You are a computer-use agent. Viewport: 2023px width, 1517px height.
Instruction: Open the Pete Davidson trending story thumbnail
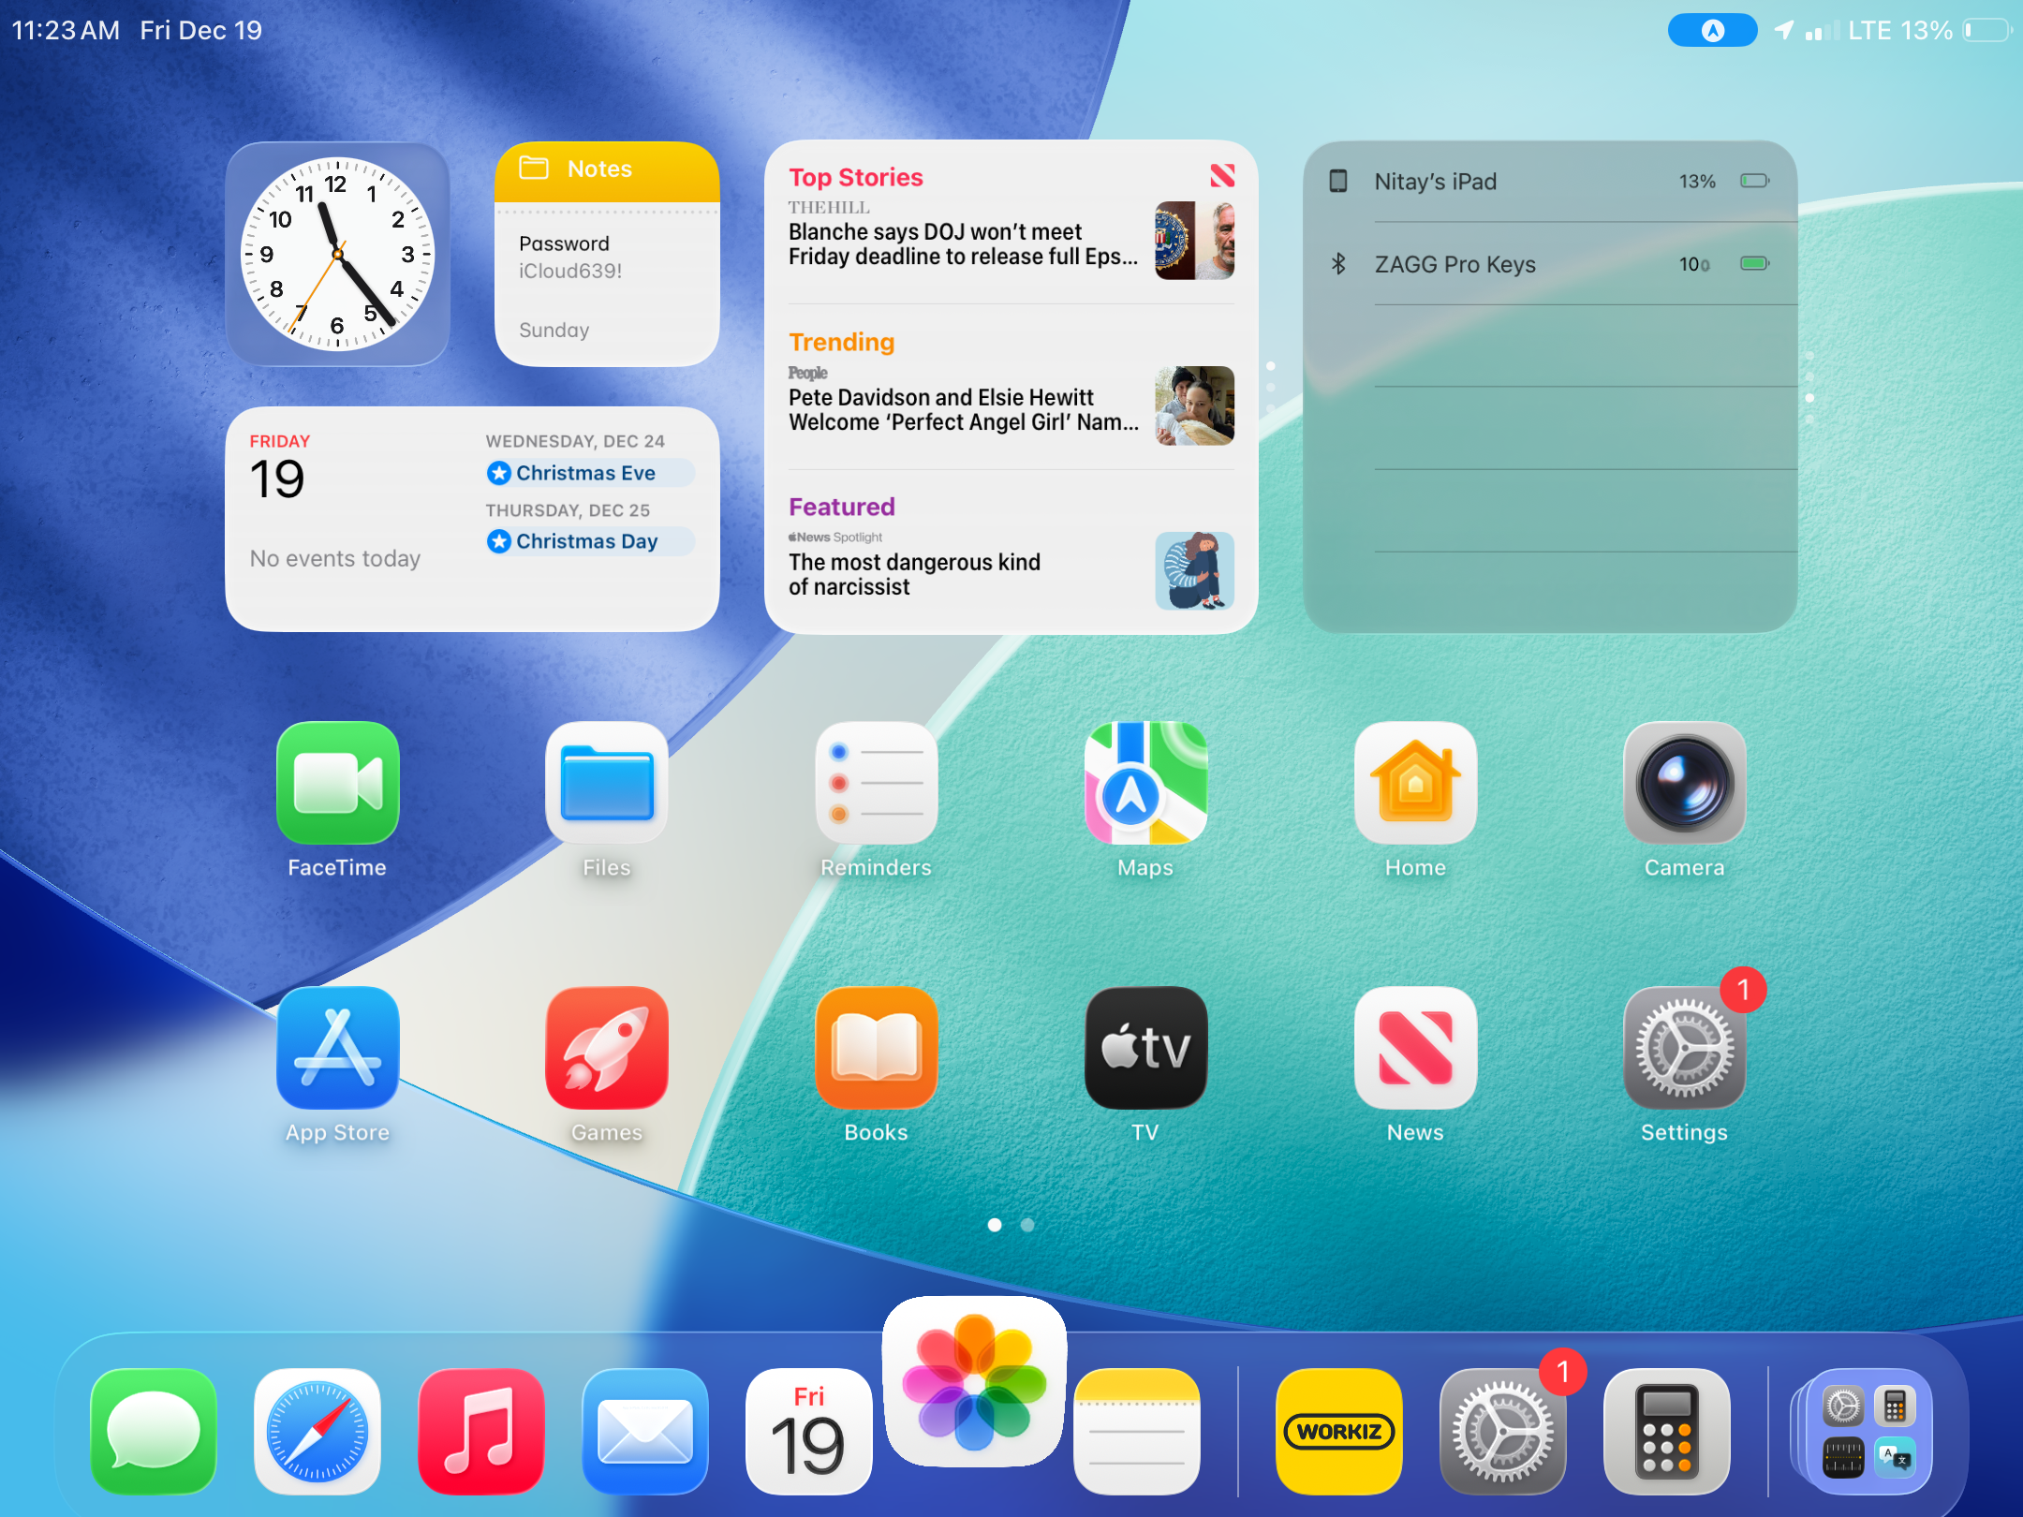[x=1194, y=405]
